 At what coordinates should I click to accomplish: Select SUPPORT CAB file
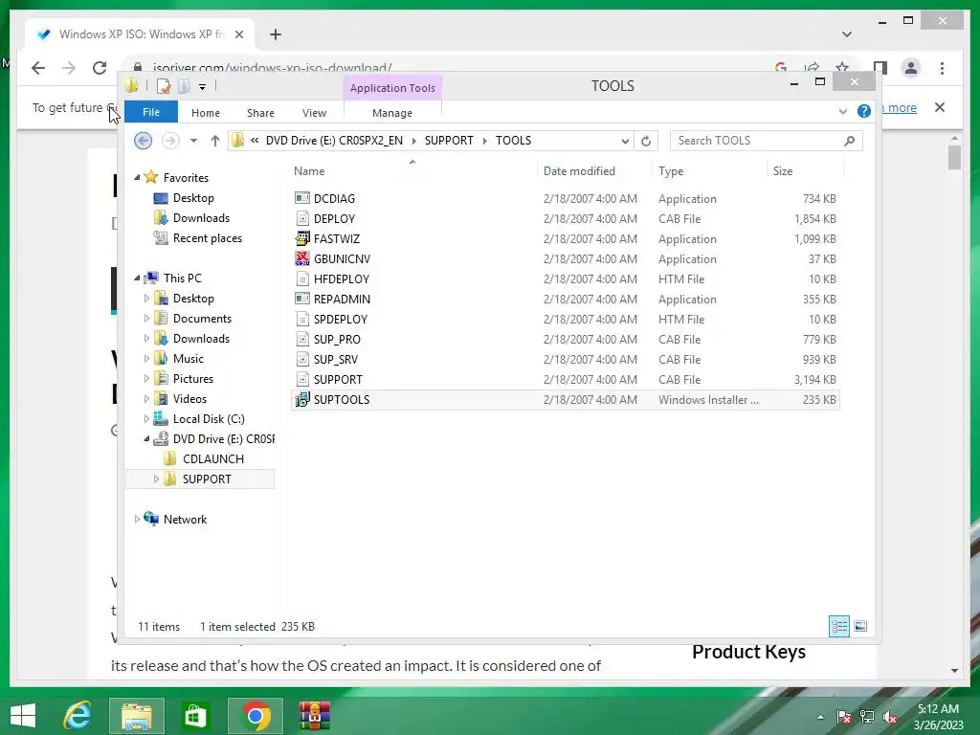tap(565, 379)
